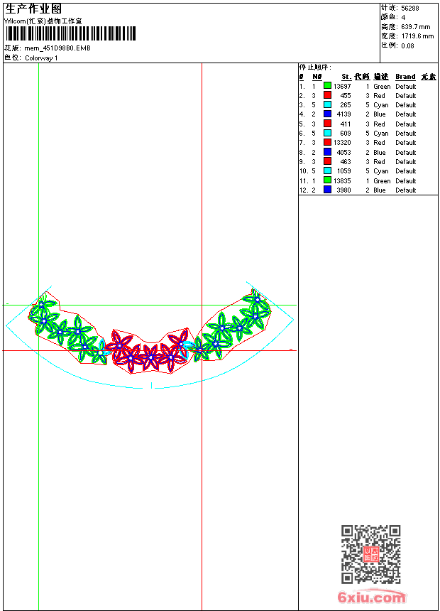The image size is (440, 611).
Task: Select the blue swatch in stop row 12
Action: click(x=327, y=190)
